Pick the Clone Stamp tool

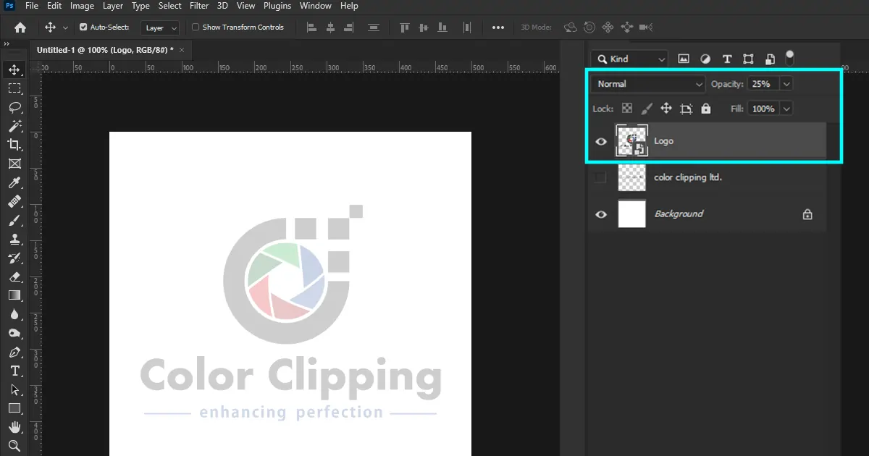click(14, 239)
